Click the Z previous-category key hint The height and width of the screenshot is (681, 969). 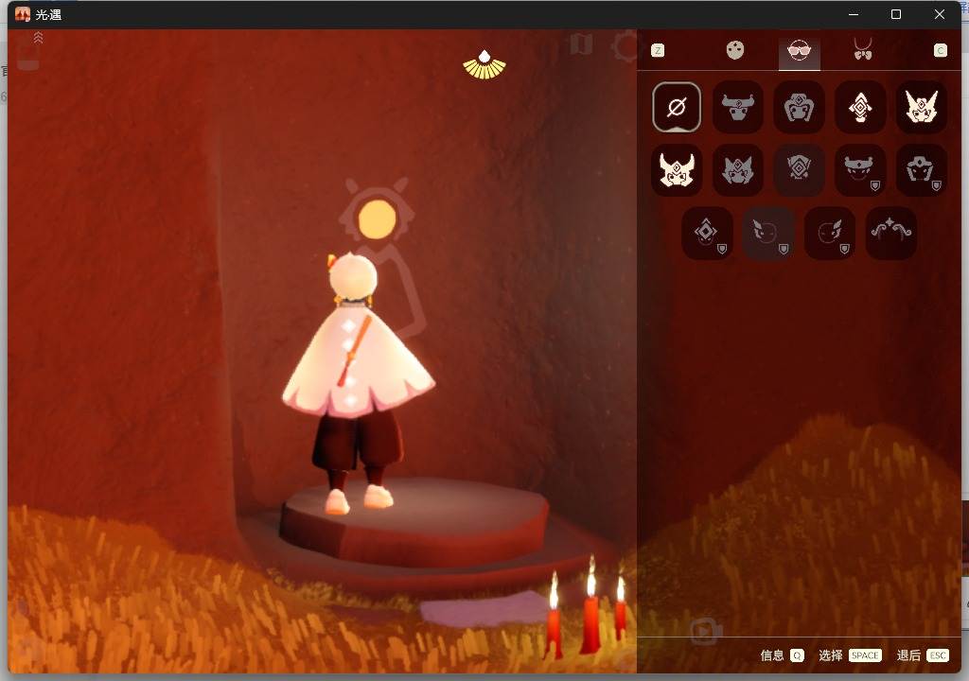658,51
